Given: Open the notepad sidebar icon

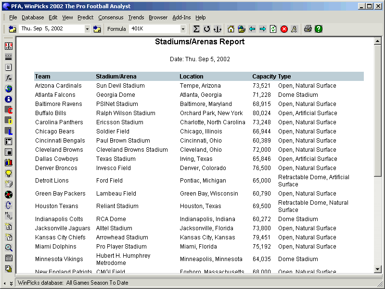Looking at the screenshot, I should [x=9, y=67].
